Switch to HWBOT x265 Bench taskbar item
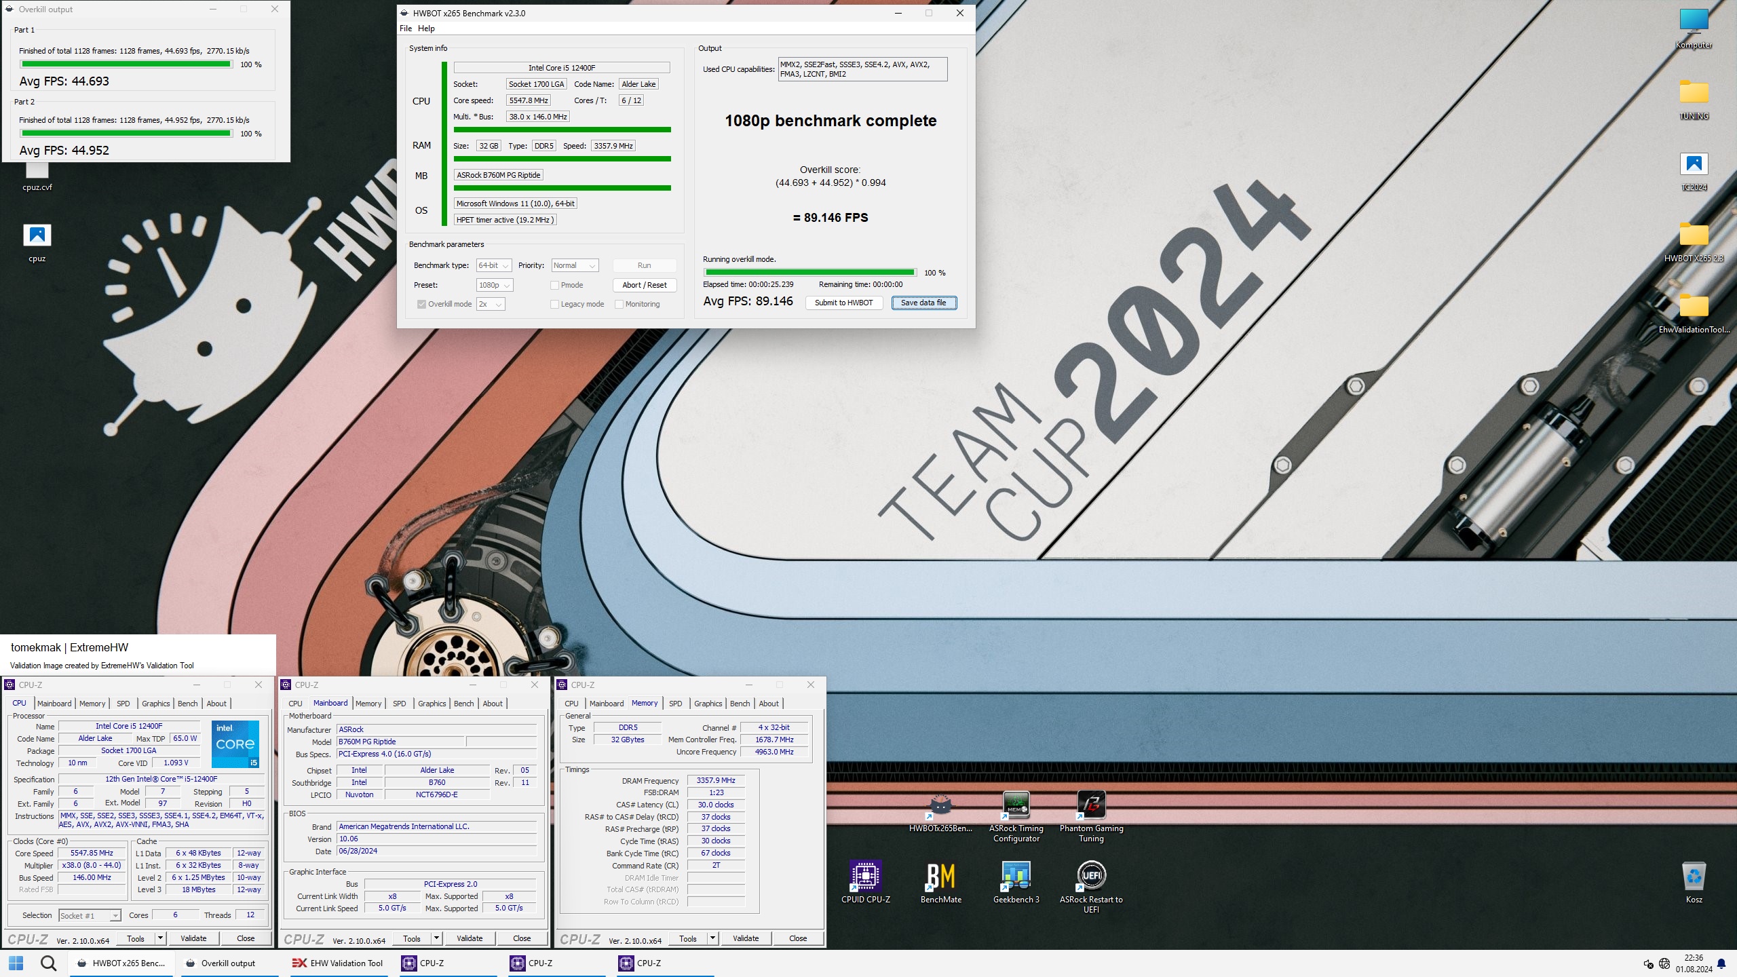 point(121,963)
